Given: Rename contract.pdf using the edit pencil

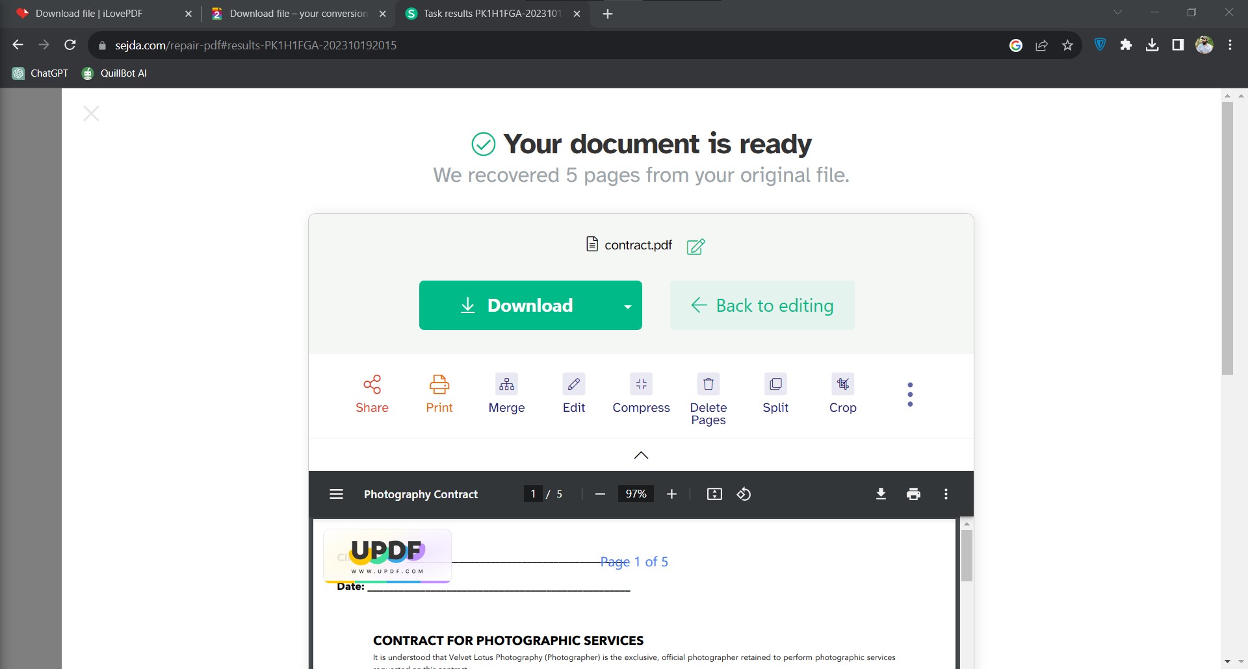Looking at the screenshot, I should click(695, 246).
